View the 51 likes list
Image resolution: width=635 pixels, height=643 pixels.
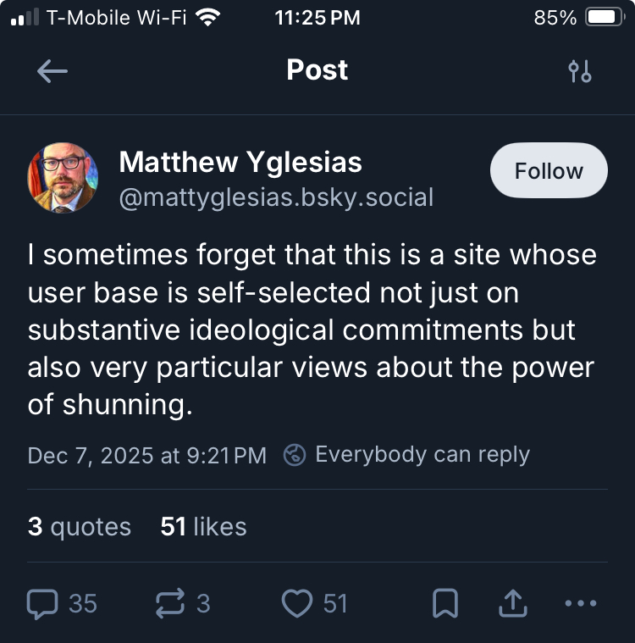click(203, 526)
